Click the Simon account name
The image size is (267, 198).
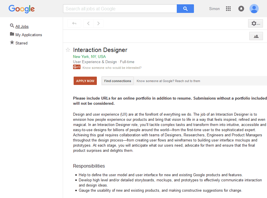214,9
